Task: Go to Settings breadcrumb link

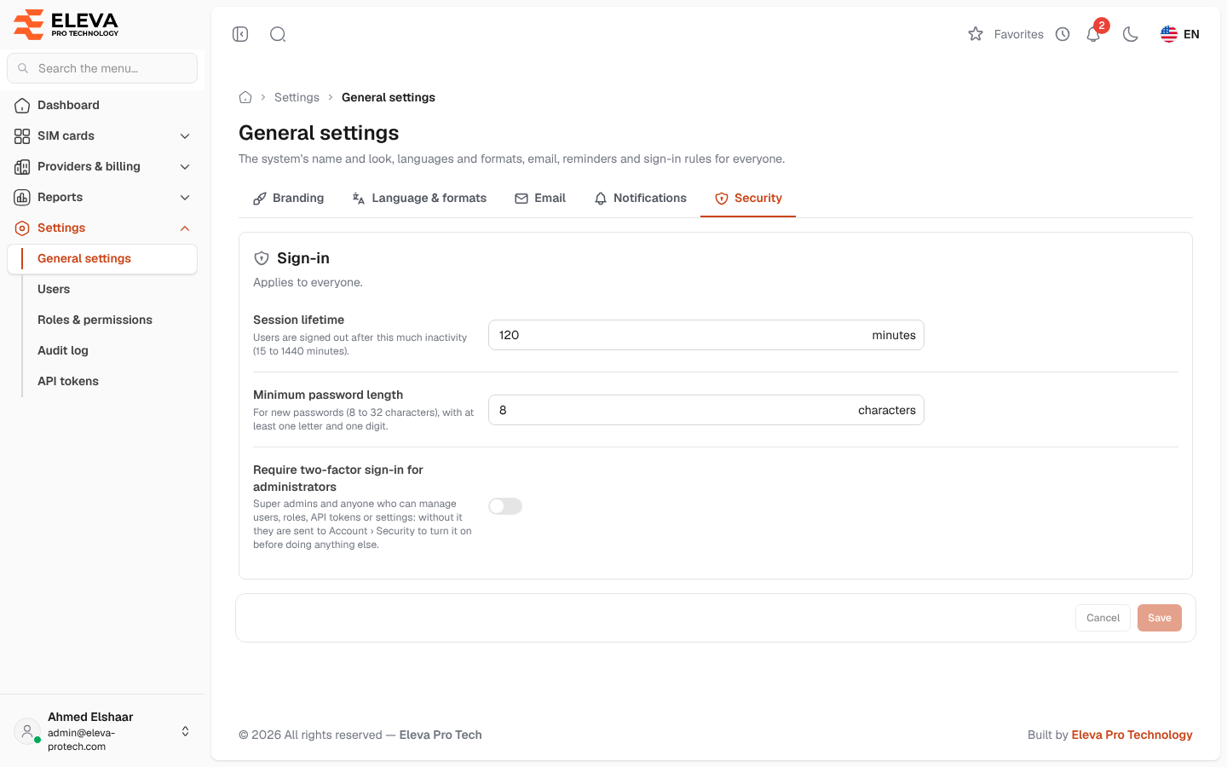Action: tap(297, 97)
